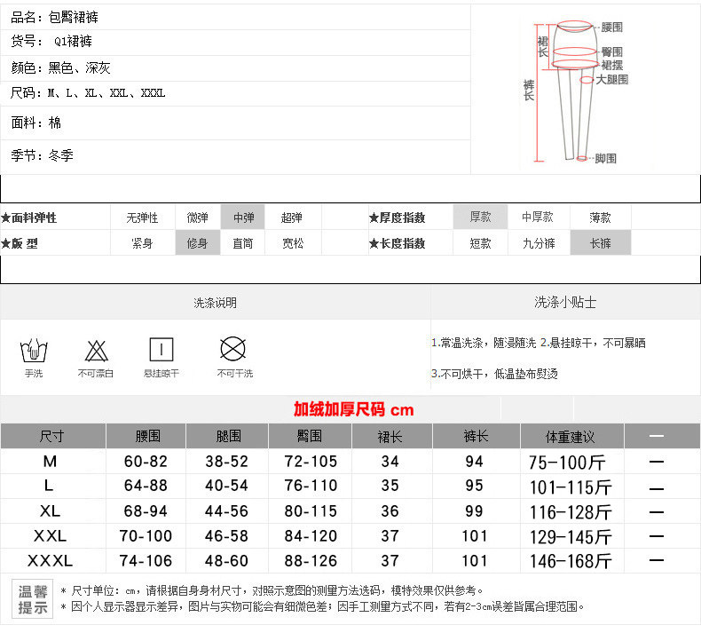The width and height of the screenshot is (701, 633).
Task: Click the 温馨提示 notice badge
Action: [x=33, y=599]
